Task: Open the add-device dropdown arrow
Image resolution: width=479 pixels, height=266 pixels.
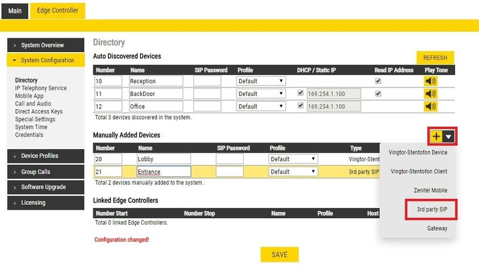Action: [x=448, y=137]
